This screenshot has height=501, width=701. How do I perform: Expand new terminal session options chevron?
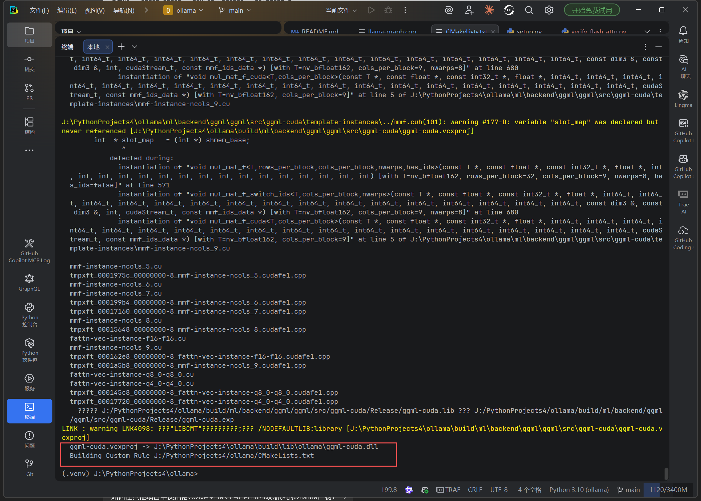(x=135, y=47)
